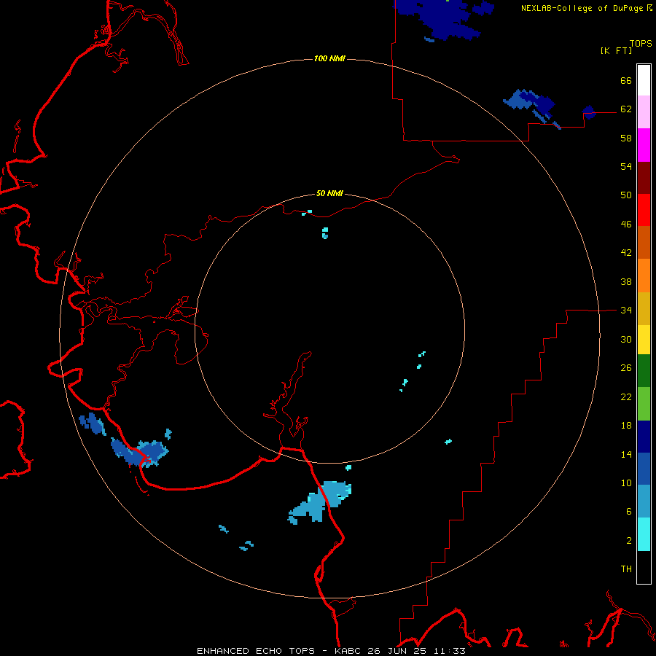The height and width of the screenshot is (656, 656).
Task: Select the maroon dark red legend swatch
Action: tap(644, 178)
